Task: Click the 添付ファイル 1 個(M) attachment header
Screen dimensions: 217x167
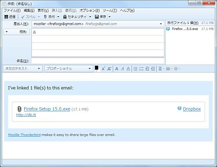Action: click(183, 23)
